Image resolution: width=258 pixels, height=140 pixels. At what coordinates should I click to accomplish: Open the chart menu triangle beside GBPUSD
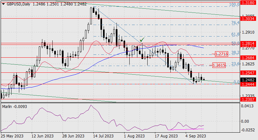[3, 4]
